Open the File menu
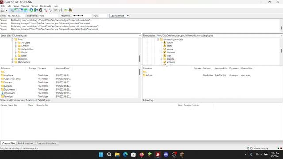Viewport: 283px width, 159px height. [x=3, y=6]
